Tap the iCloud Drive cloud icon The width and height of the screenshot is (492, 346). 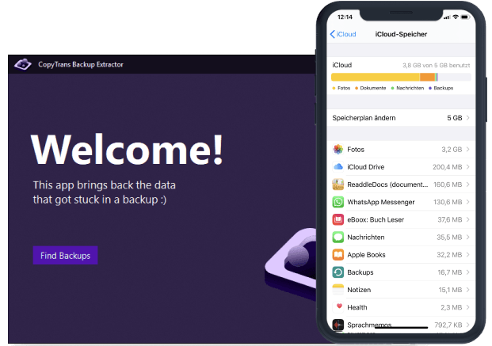pyautogui.click(x=338, y=167)
